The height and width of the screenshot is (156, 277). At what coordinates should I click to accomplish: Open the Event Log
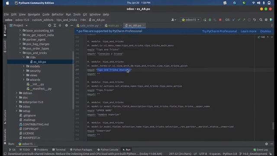tap(261, 149)
